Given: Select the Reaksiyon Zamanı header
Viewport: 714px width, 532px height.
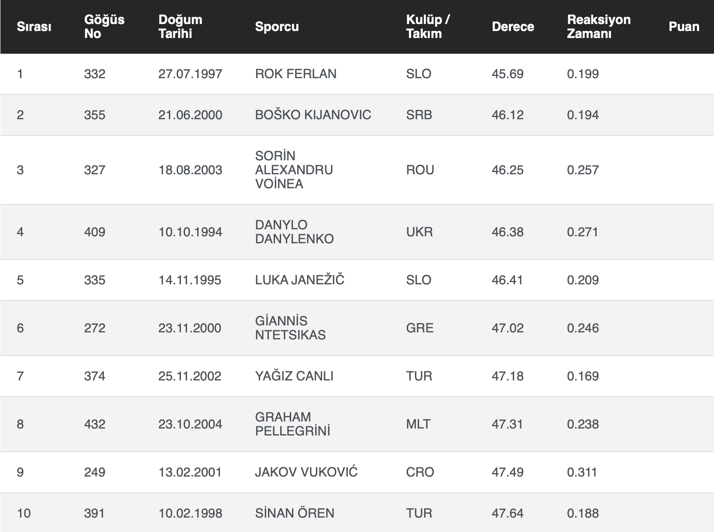Looking at the screenshot, I should (598, 27).
